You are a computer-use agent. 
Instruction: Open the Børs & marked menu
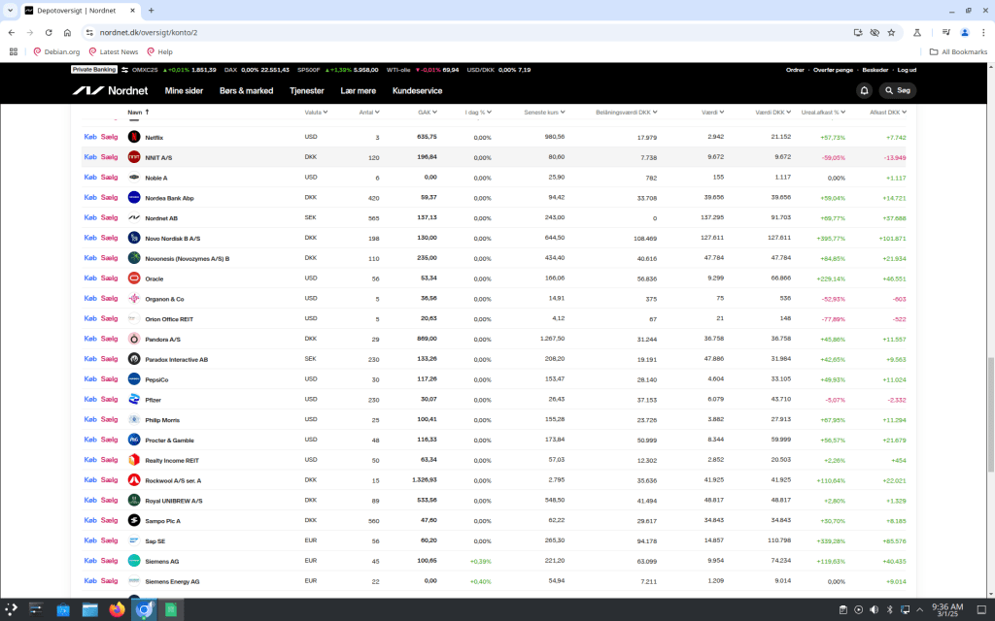(x=246, y=90)
